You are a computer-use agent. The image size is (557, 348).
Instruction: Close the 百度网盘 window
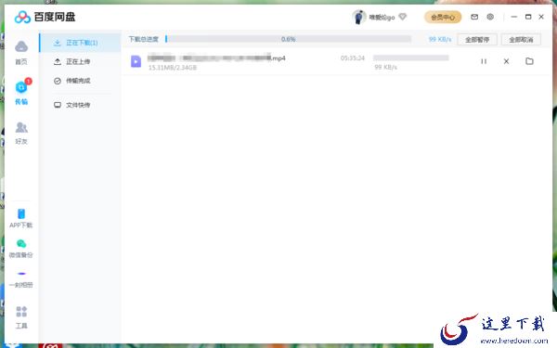click(541, 17)
